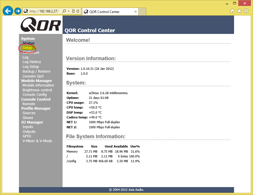Open the browser home page icon

point(232,11)
